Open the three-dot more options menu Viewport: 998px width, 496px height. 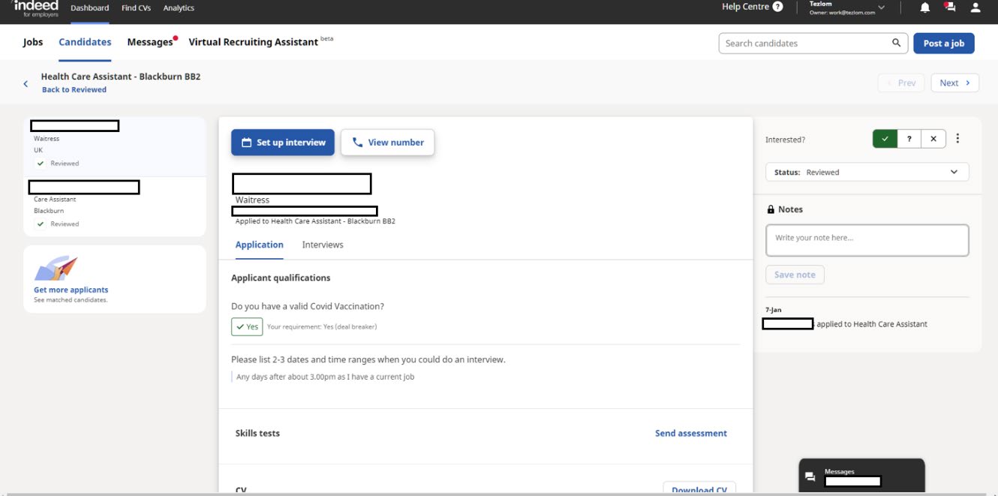tap(957, 139)
